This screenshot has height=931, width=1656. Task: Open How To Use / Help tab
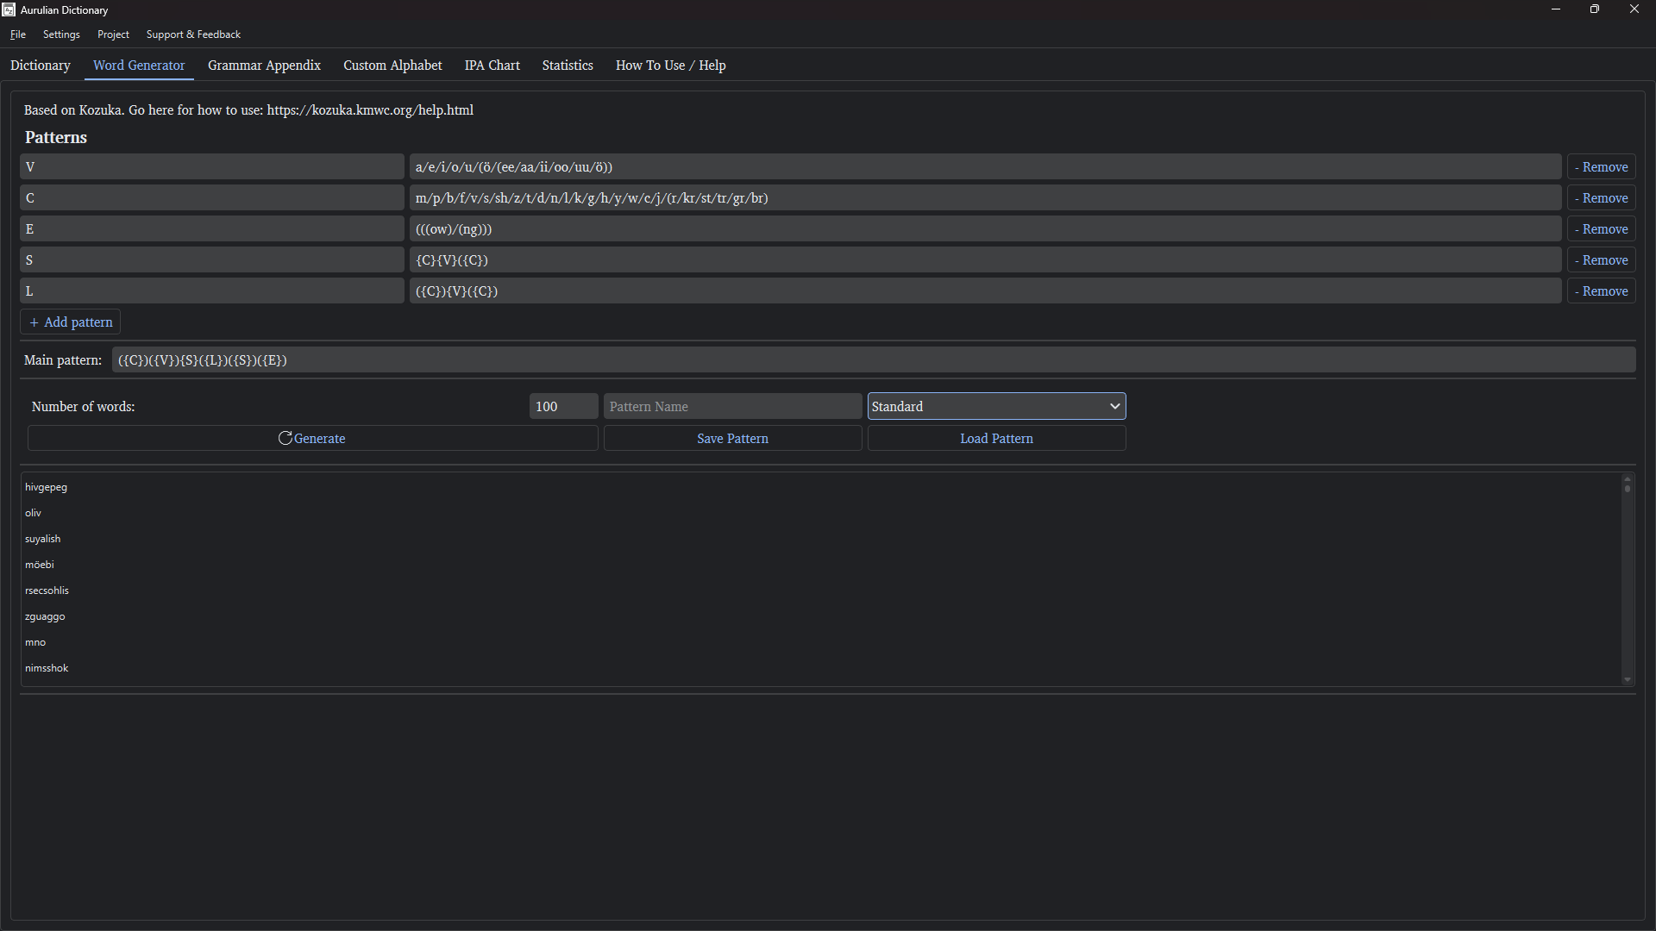pyautogui.click(x=670, y=66)
